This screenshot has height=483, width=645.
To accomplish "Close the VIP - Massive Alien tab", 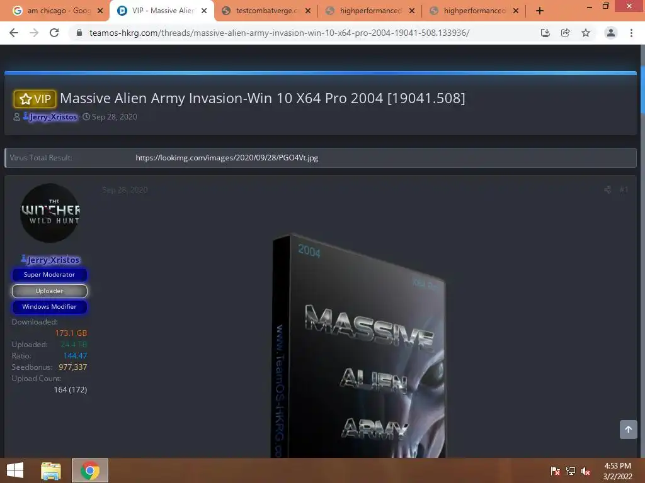I will coord(204,11).
